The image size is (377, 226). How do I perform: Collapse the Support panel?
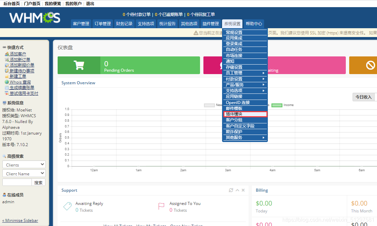click(x=238, y=190)
